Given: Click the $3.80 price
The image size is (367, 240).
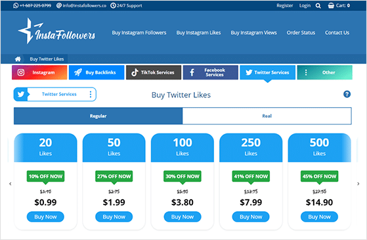Looking at the screenshot, I should pyautogui.click(x=183, y=203).
